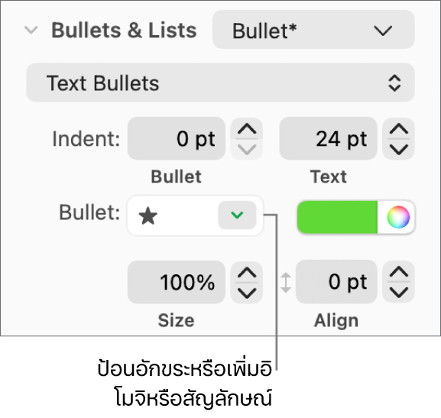Increase text indent with up arrow
Screen dimensions: 441x418
point(398,129)
